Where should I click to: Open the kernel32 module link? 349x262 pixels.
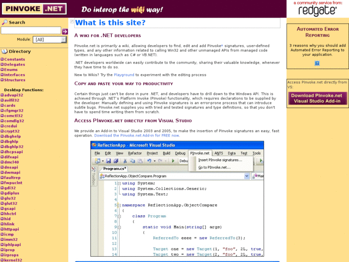click(13, 260)
